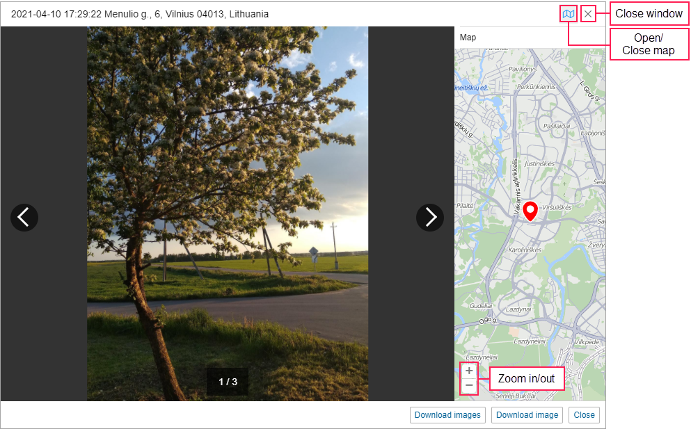Go to the previous image
The width and height of the screenshot is (691, 429).
click(x=24, y=218)
